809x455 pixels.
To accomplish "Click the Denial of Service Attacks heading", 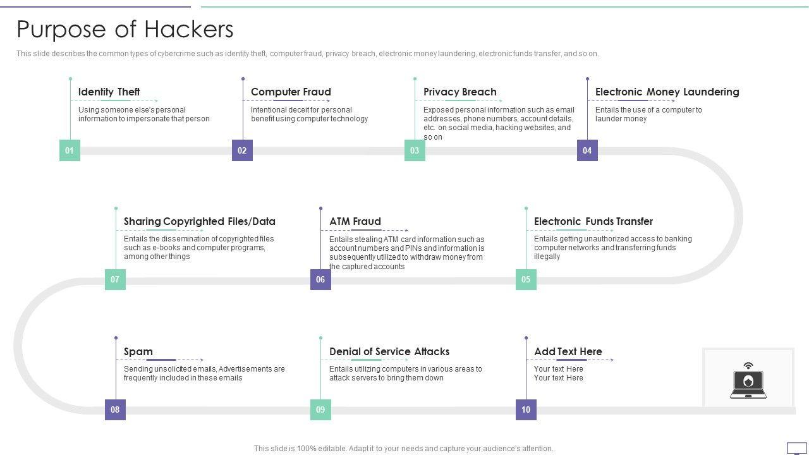I will pos(389,351).
